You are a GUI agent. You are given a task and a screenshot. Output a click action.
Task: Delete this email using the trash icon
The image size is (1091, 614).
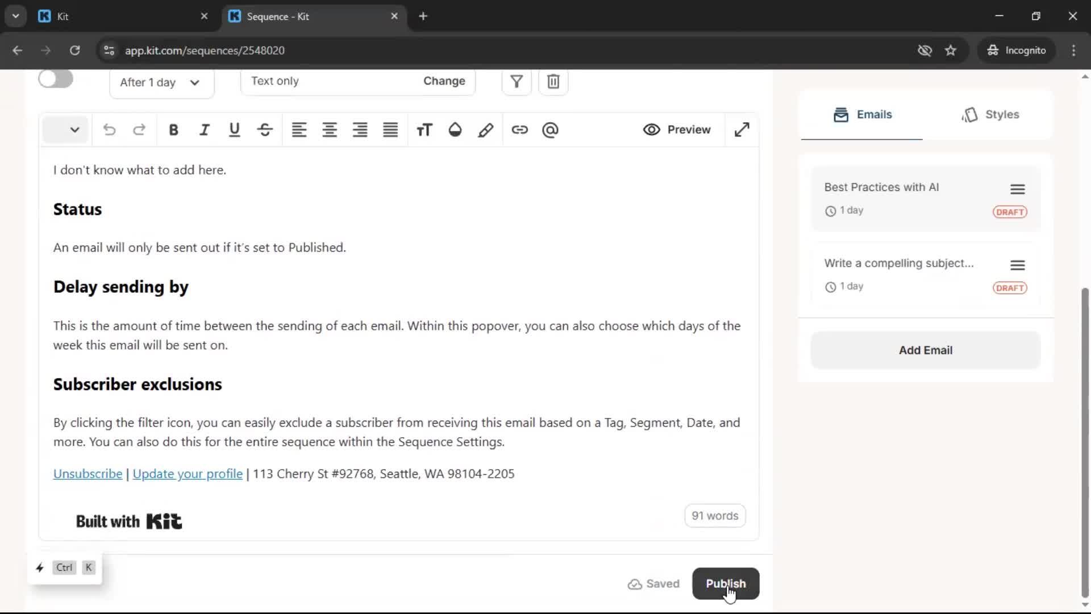click(x=553, y=81)
